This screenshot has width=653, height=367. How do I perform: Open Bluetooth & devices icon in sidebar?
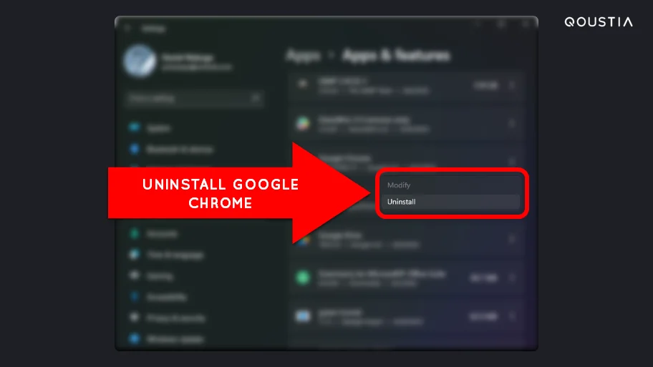(x=134, y=149)
